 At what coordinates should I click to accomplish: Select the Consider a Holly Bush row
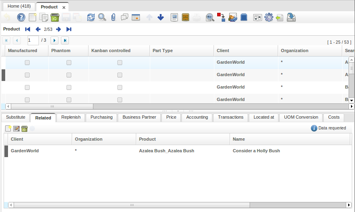click(256, 151)
